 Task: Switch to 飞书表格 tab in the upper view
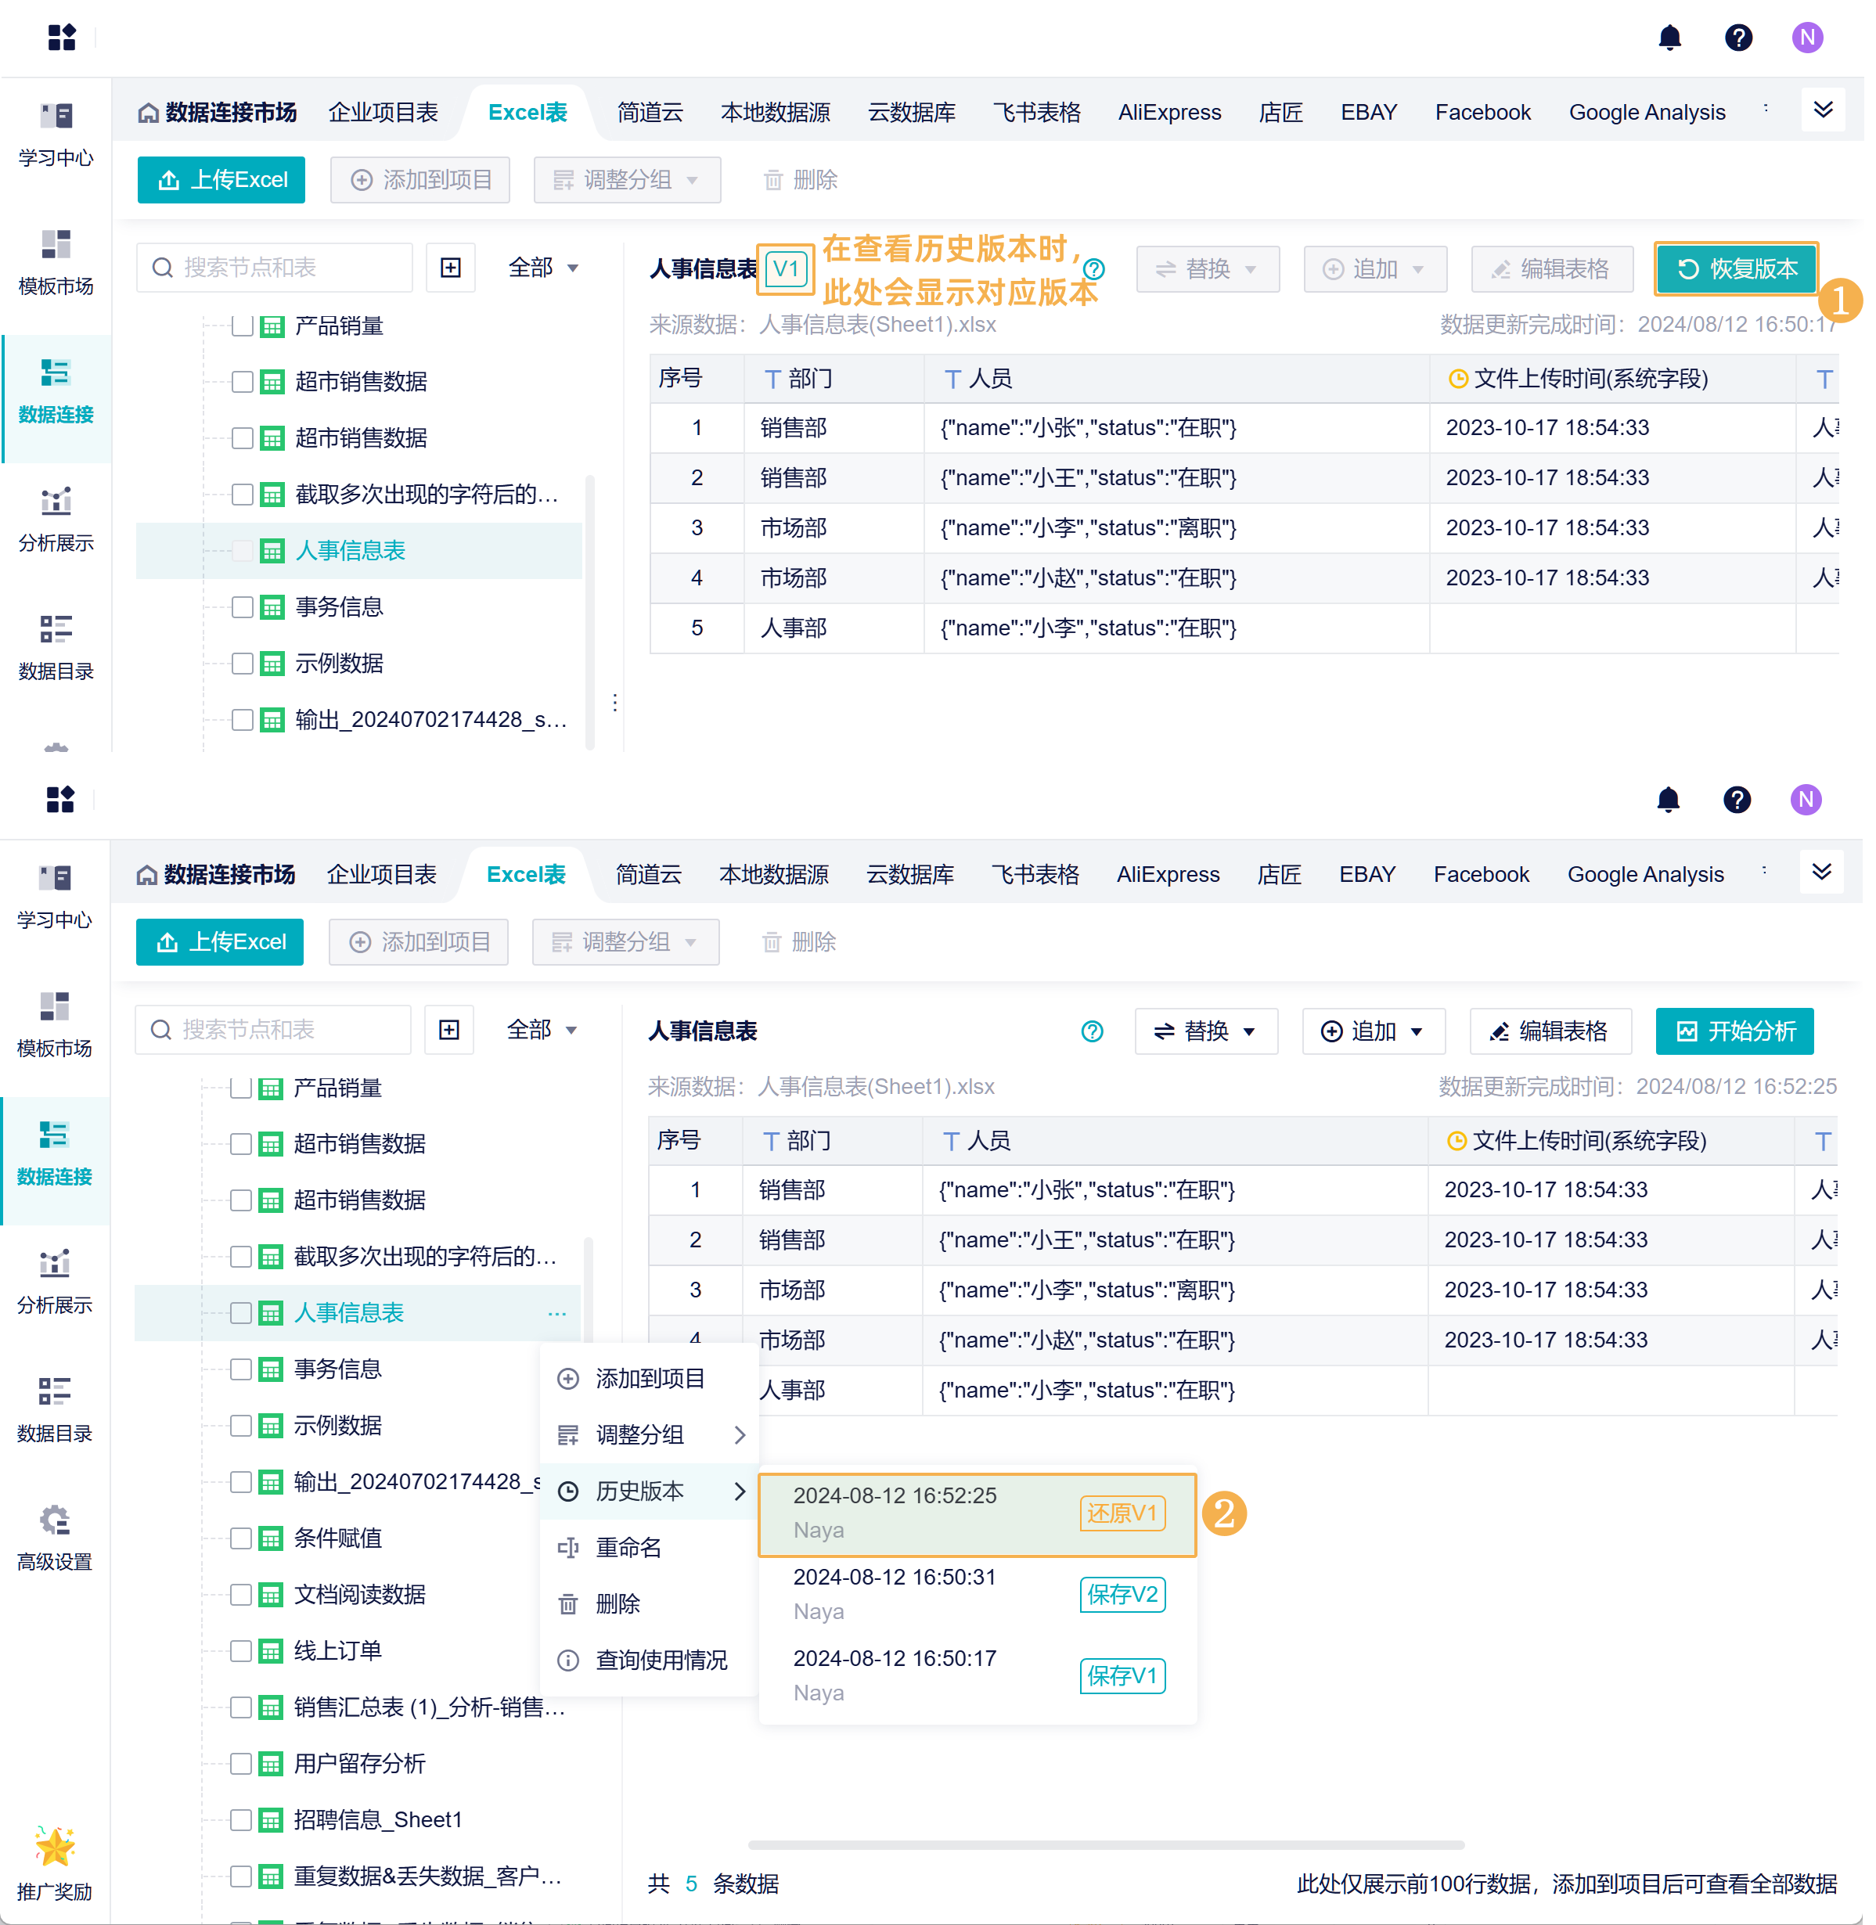click(1036, 113)
